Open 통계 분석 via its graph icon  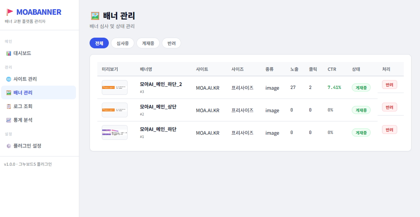point(9,120)
